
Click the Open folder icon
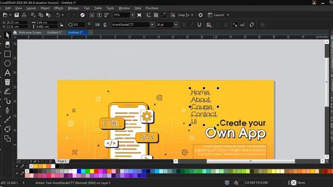(5, 15)
